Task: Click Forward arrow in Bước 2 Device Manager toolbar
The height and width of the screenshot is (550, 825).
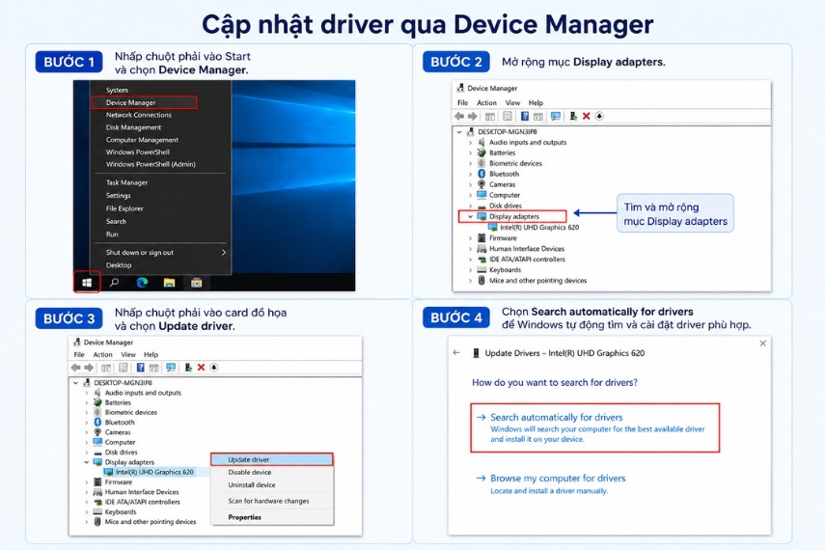Action: [x=472, y=116]
